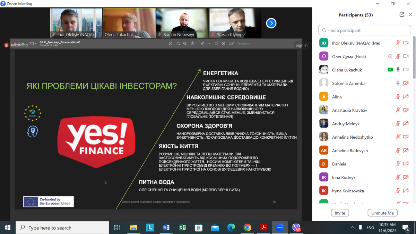
Task: Click the Invite button
Action: coord(340,213)
